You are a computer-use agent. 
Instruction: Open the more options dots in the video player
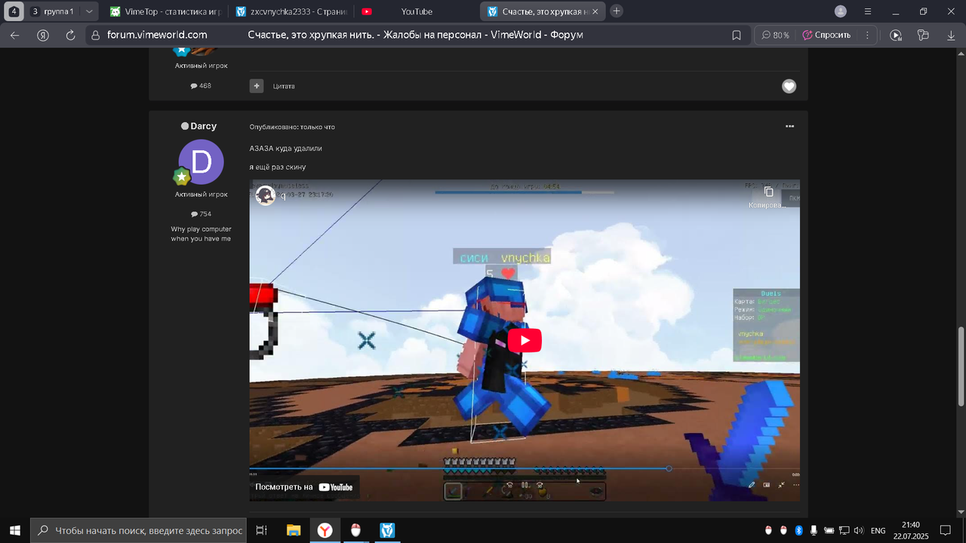[x=796, y=485]
